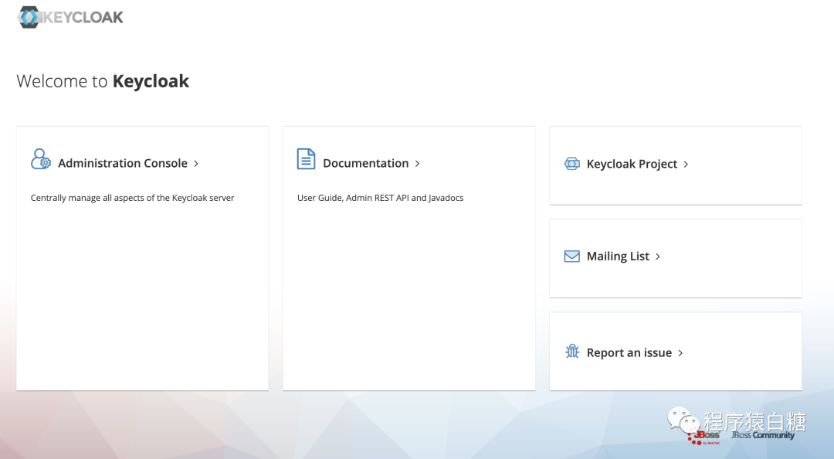Image resolution: width=834 pixels, height=459 pixels.
Task: Click 'User Guide, Admin REST API' description text
Action: [380, 198]
